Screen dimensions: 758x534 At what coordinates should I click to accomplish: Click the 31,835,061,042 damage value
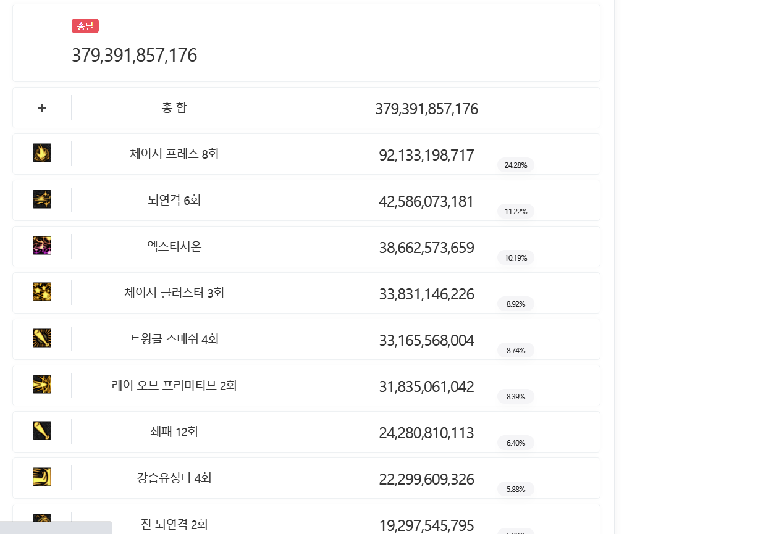pyautogui.click(x=426, y=387)
